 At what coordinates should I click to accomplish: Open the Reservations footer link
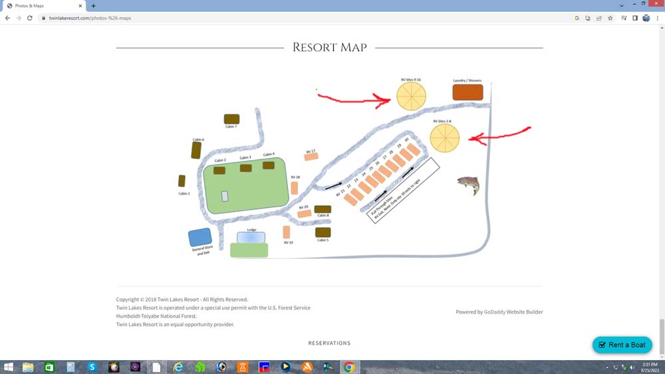click(329, 343)
